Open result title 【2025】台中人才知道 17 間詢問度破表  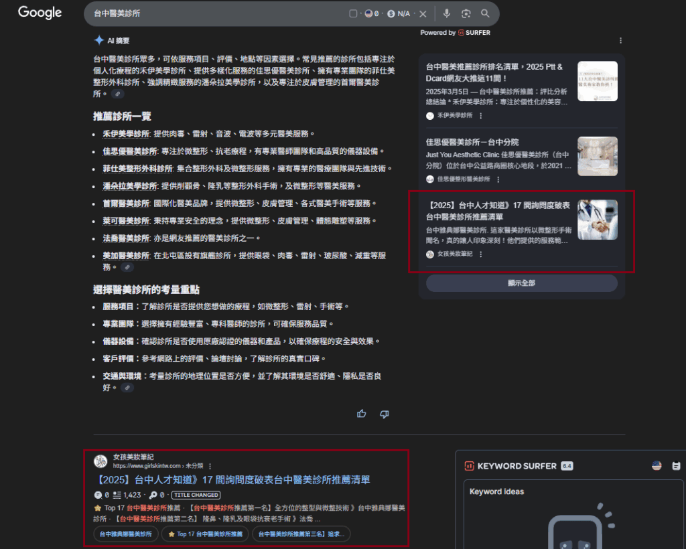pos(232,480)
